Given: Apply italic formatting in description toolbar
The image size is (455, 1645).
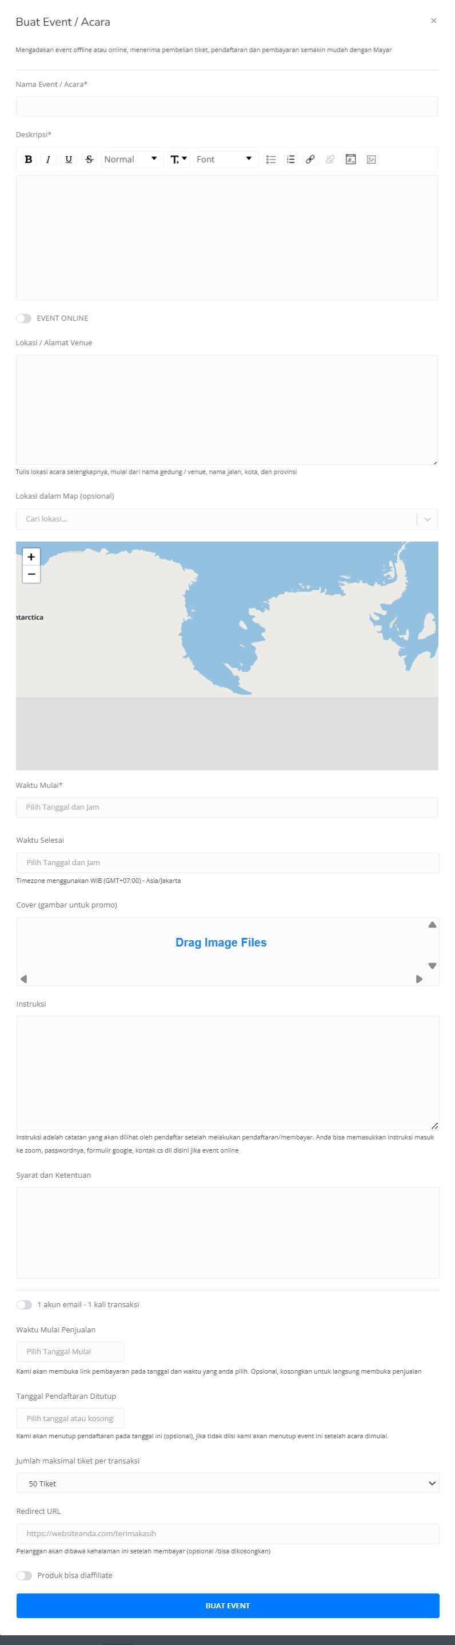Looking at the screenshot, I should pyautogui.click(x=48, y=160).
